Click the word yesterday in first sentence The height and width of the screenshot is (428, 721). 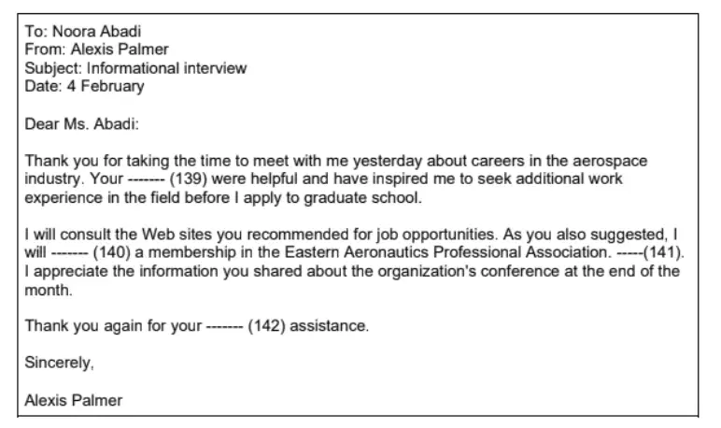pyautogui.click(x=388, y=161)
